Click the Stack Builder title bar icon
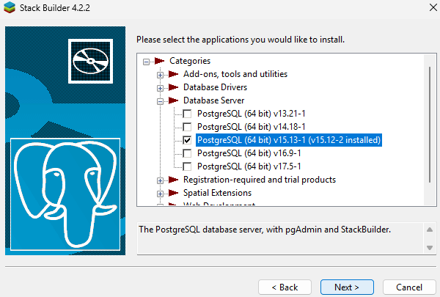The image size is (440, 297). point(10,7)
